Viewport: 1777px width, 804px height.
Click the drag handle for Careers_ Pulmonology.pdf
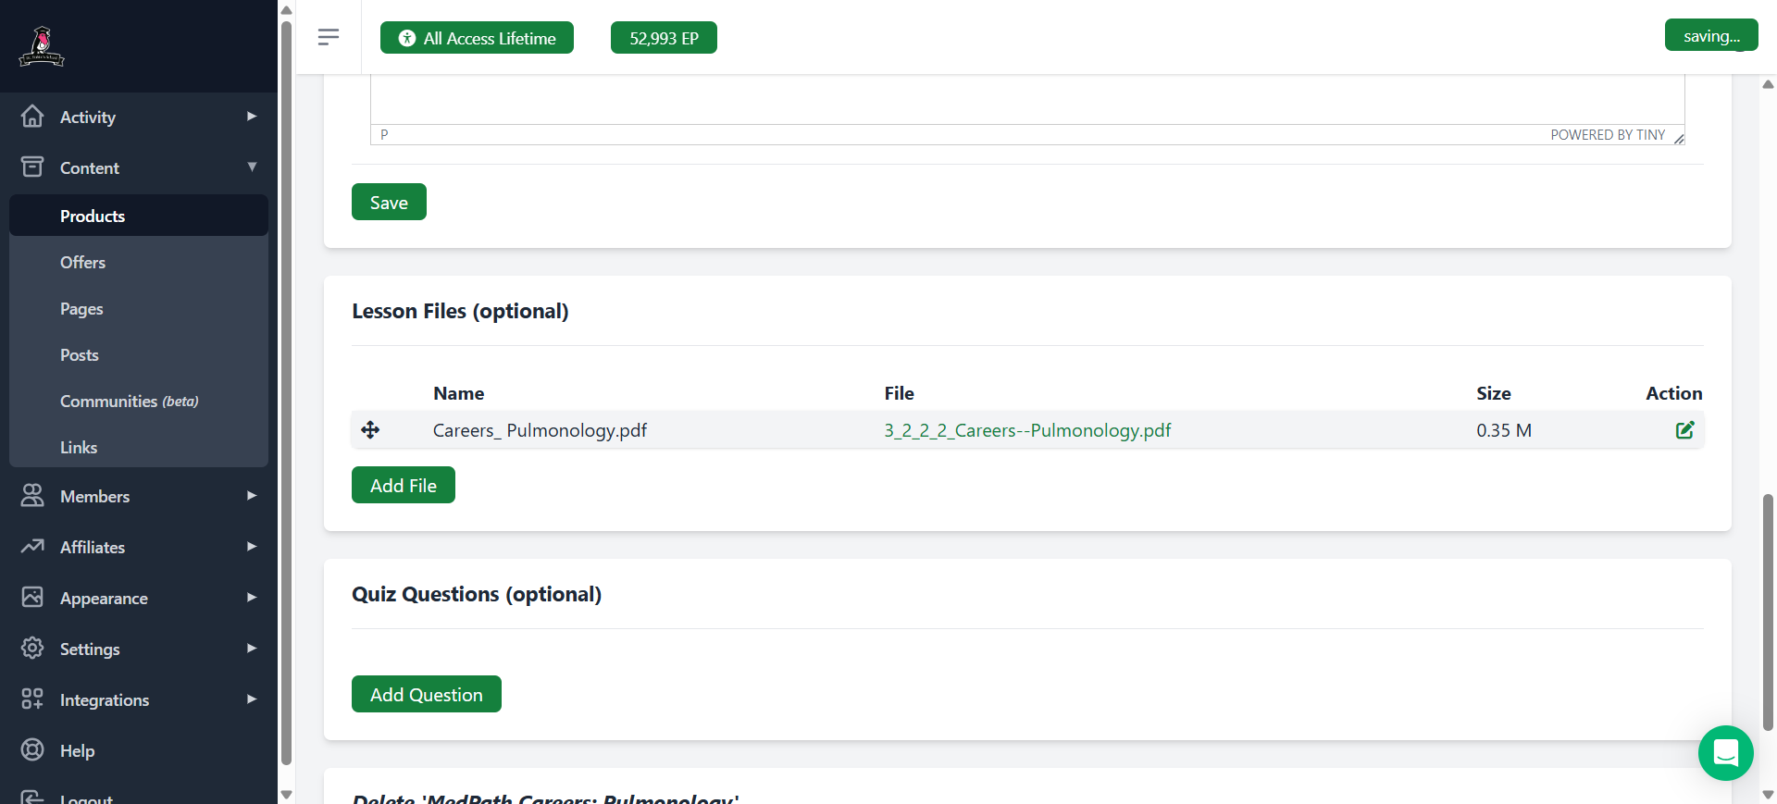[x=370, y=430]
